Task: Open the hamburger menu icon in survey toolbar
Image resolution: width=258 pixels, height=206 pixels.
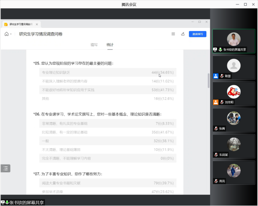Action: (173, 34)
